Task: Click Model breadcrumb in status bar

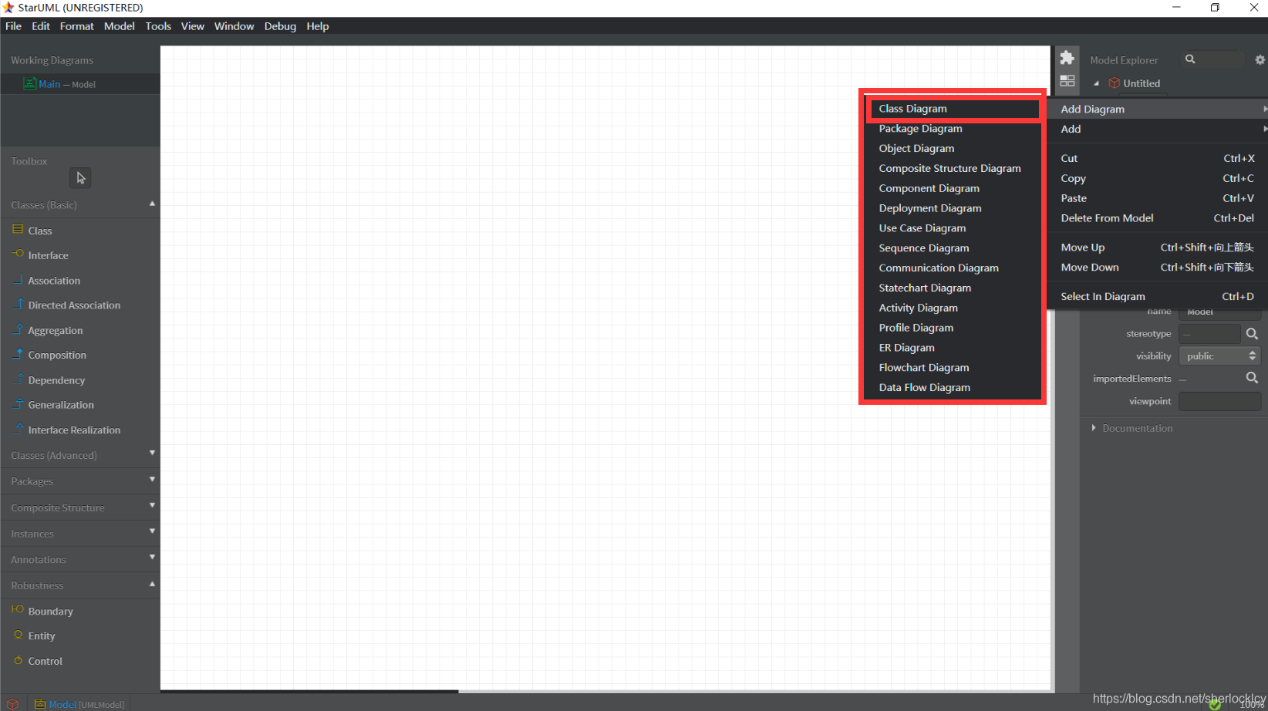Action: [79, 704]
